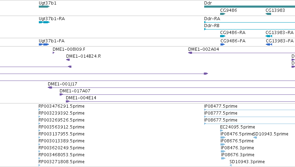The width and height of the screenshot is (295, 167).
Task: Click the CG13983-PA protein glyph
Action: (x=269, y=44)
